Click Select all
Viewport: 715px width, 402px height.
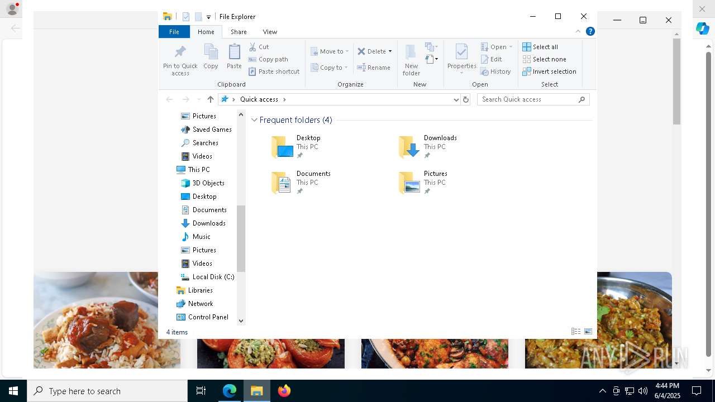[540, 47]
